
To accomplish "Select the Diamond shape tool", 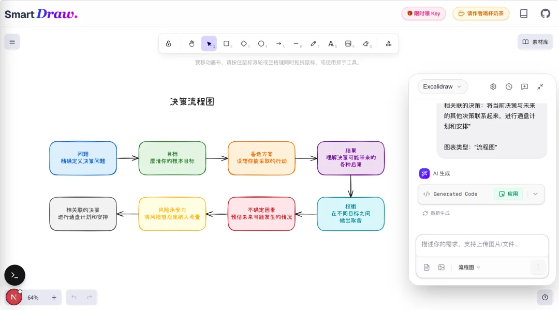I will (244, 43).
